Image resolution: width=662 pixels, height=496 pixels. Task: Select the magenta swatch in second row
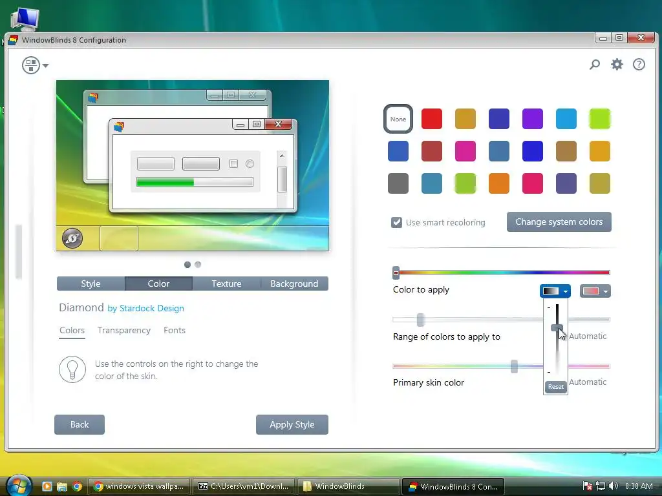click(x=465, y=151)
